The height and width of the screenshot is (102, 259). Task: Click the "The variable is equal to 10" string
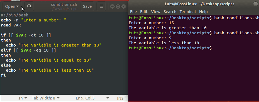[x=55, y=60]
